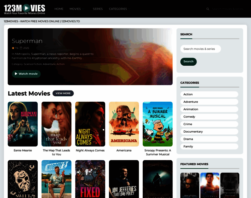Go to the Series page
251x198 pixels.
pyautogui.click(x=98, y=9)
